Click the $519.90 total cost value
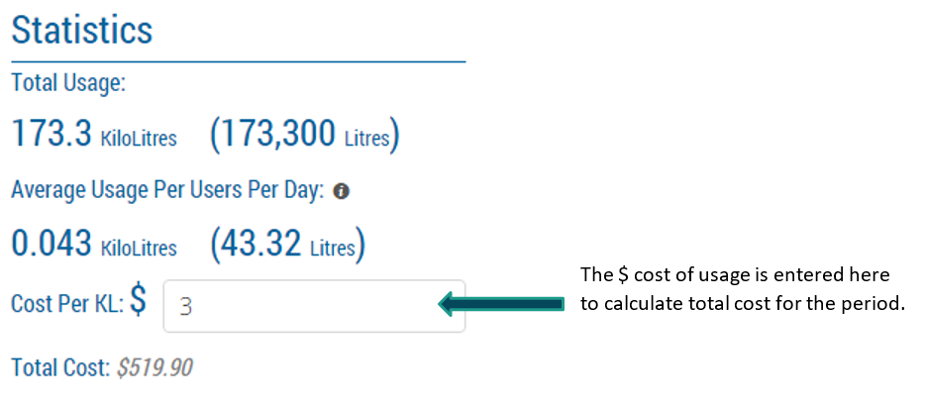 (154, 368)
